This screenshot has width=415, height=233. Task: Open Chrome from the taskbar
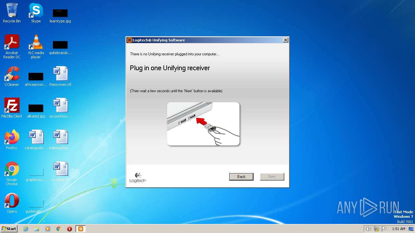click(x=59, y=229)
